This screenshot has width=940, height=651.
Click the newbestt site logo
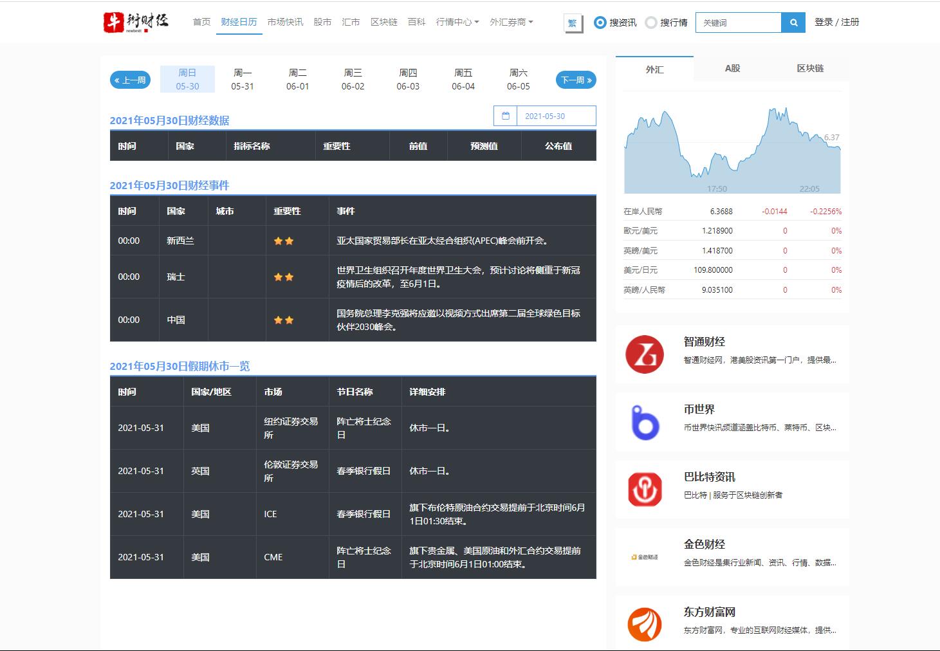[136, 22]
